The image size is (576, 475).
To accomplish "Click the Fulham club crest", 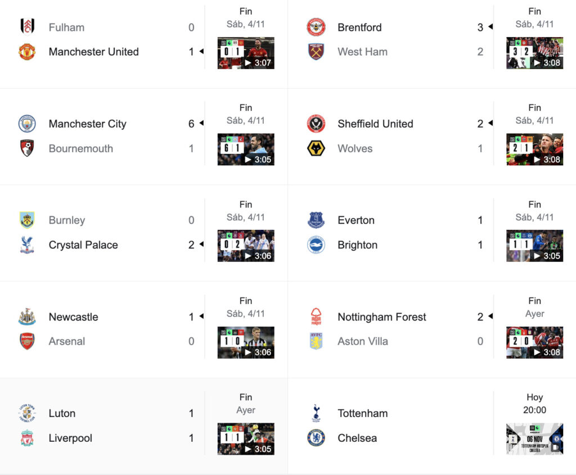I will pos(27,26).
